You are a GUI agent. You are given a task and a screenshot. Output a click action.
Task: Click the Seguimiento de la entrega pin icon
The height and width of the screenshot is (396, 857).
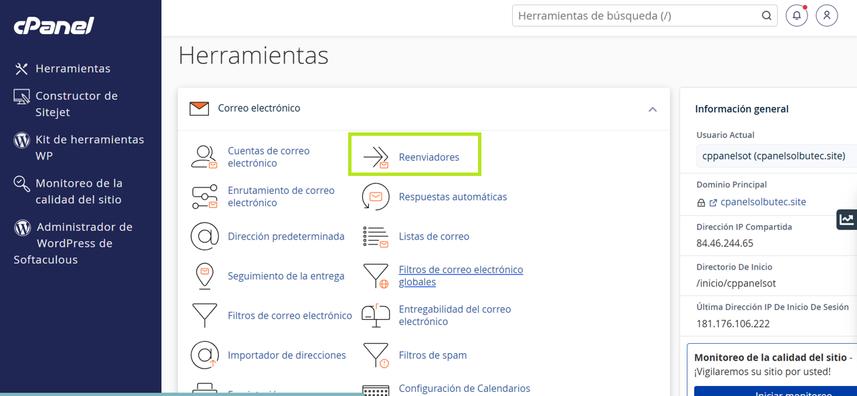click(x=204, y=276)
